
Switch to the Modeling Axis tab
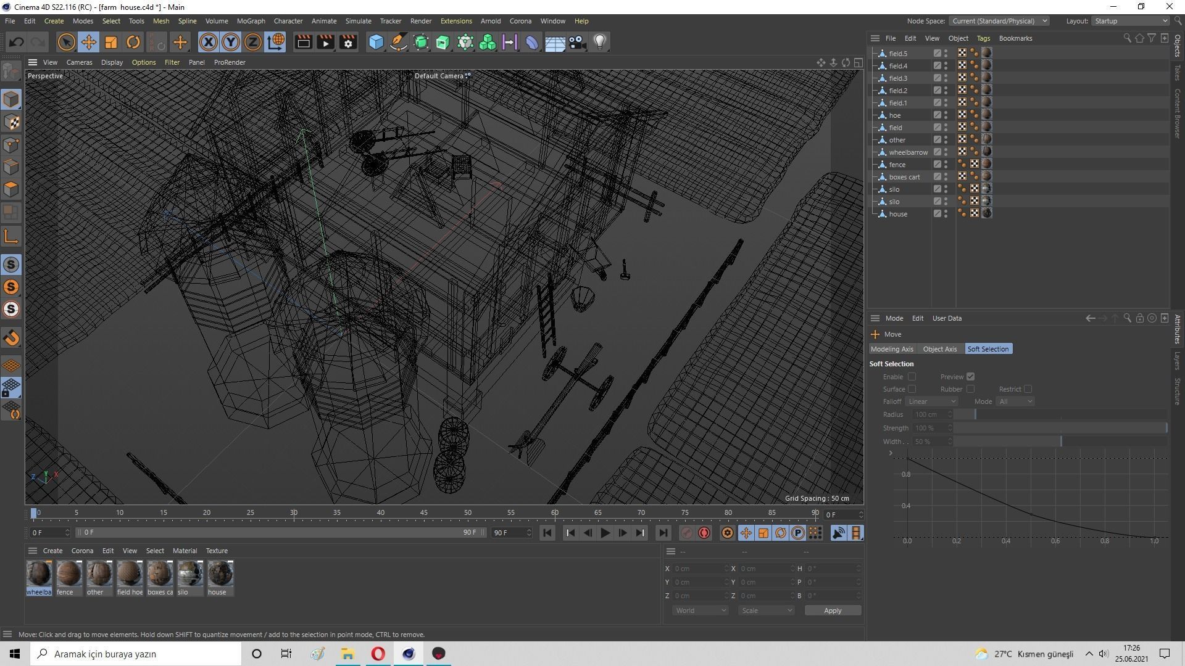[x=892, y=349]
